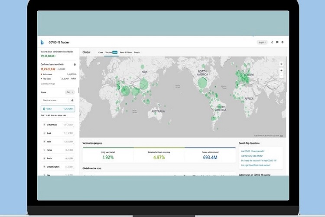325x217 pixels.
Task: Switch to the Cases tab
Action: point(101,53)
